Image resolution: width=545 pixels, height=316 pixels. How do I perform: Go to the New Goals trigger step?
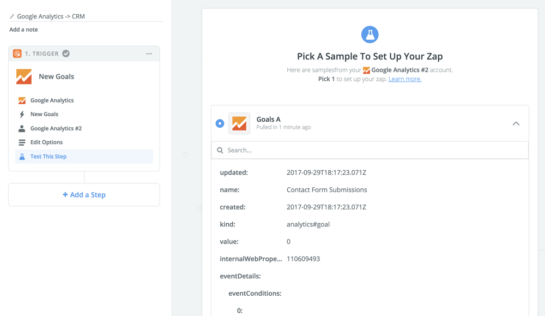tap(44, 114)
